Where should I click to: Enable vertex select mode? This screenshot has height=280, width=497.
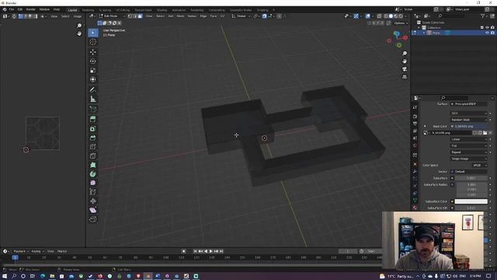130,16
